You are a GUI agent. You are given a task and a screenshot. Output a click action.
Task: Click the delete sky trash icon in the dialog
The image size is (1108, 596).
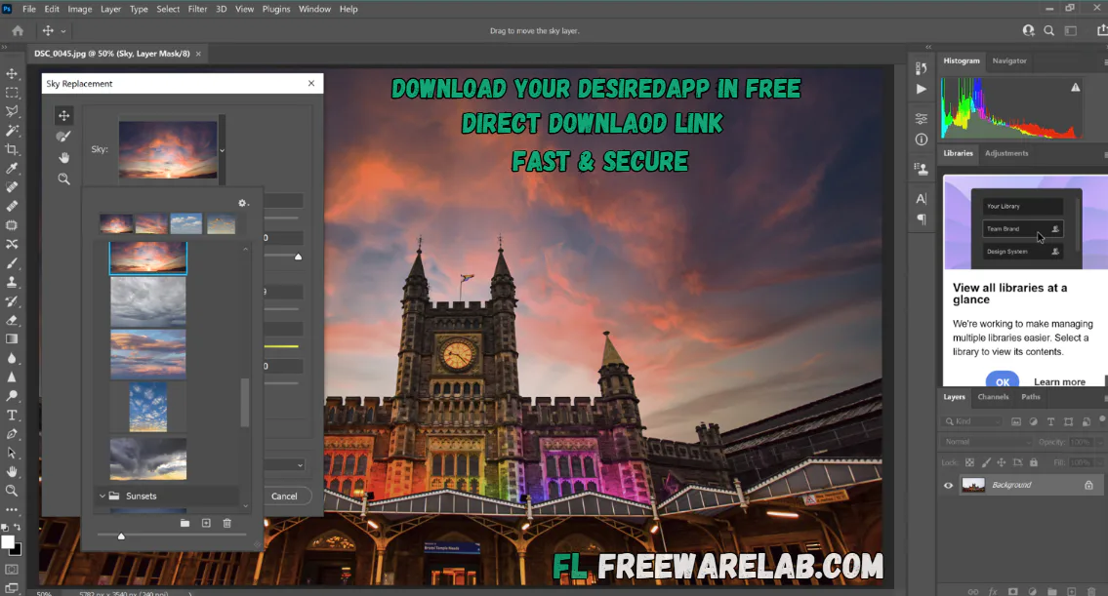(x=226, y=522)
